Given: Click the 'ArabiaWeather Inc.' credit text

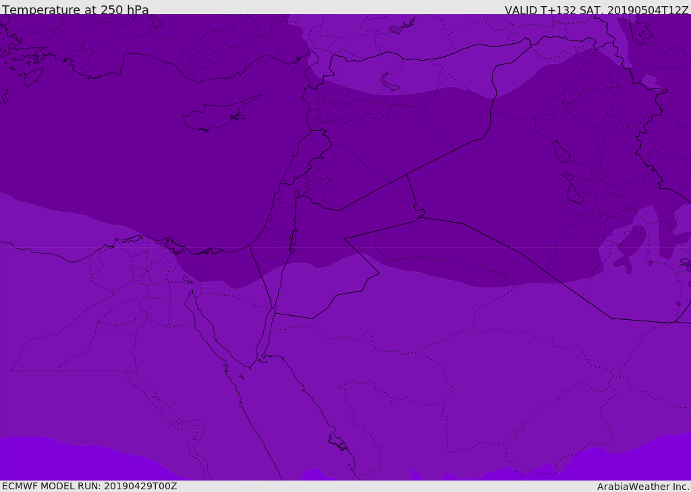Looking at the screenshot, I should coord(643,487).
